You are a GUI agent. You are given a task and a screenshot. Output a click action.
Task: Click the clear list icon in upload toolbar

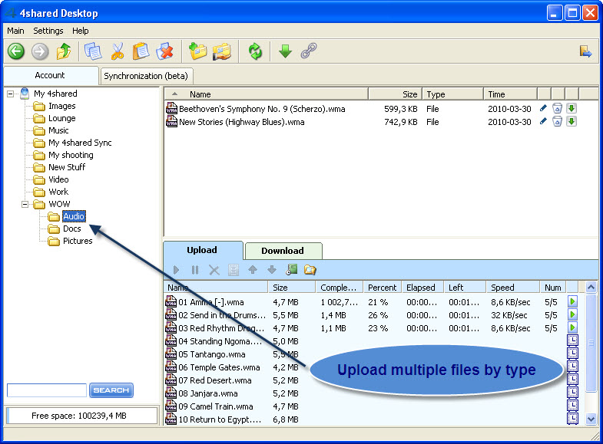pyautogui.click(x=233, y=270)
